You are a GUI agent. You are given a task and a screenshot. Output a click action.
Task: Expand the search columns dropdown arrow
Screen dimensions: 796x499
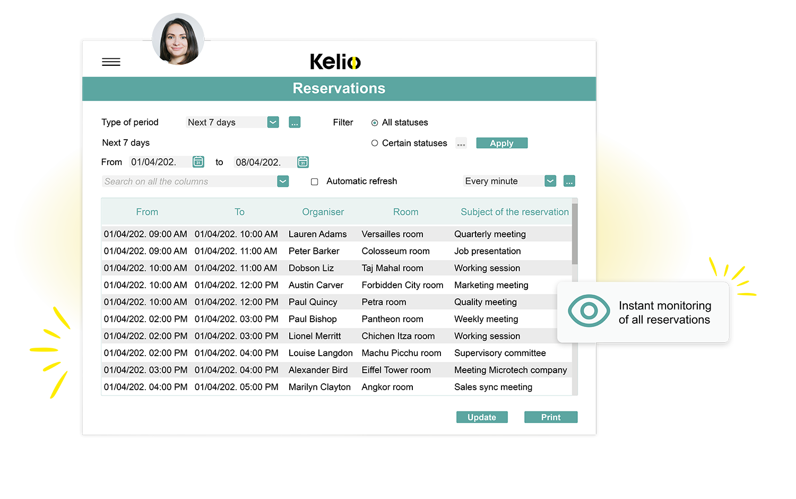283,181
